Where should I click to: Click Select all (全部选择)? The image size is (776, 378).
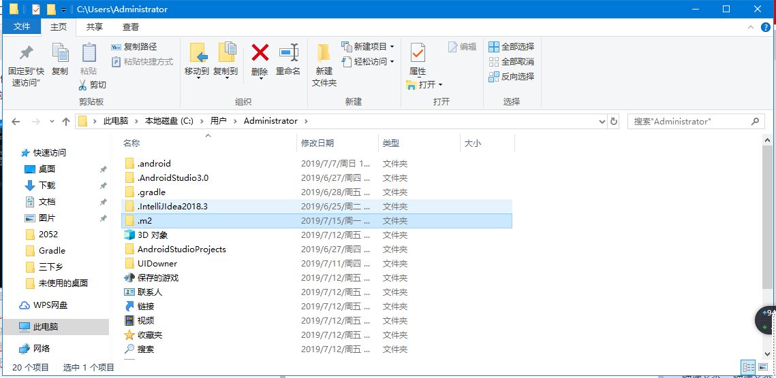click(511, 47)
